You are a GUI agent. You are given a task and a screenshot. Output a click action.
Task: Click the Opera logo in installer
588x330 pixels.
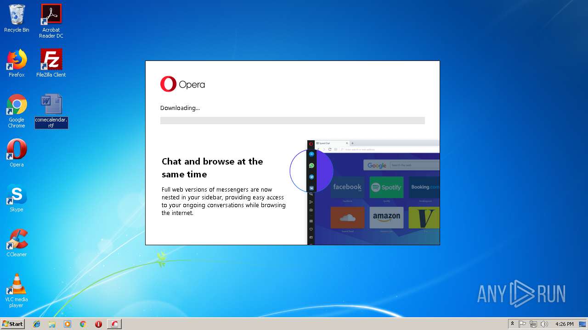tap(182, 84)
